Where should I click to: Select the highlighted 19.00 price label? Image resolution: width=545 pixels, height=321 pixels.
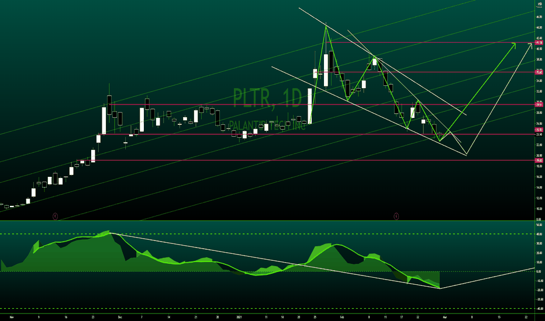(x=539, y=160)
